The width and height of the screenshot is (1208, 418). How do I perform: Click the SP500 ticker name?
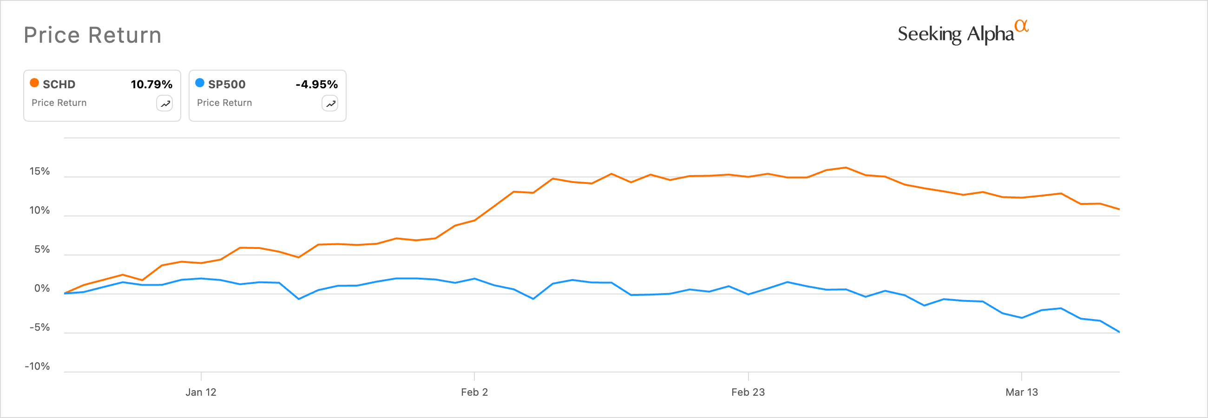pyautogui.click(x=227, y=85)
